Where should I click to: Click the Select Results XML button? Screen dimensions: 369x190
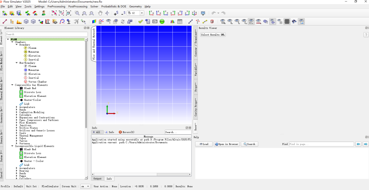[x=213, y=35]
